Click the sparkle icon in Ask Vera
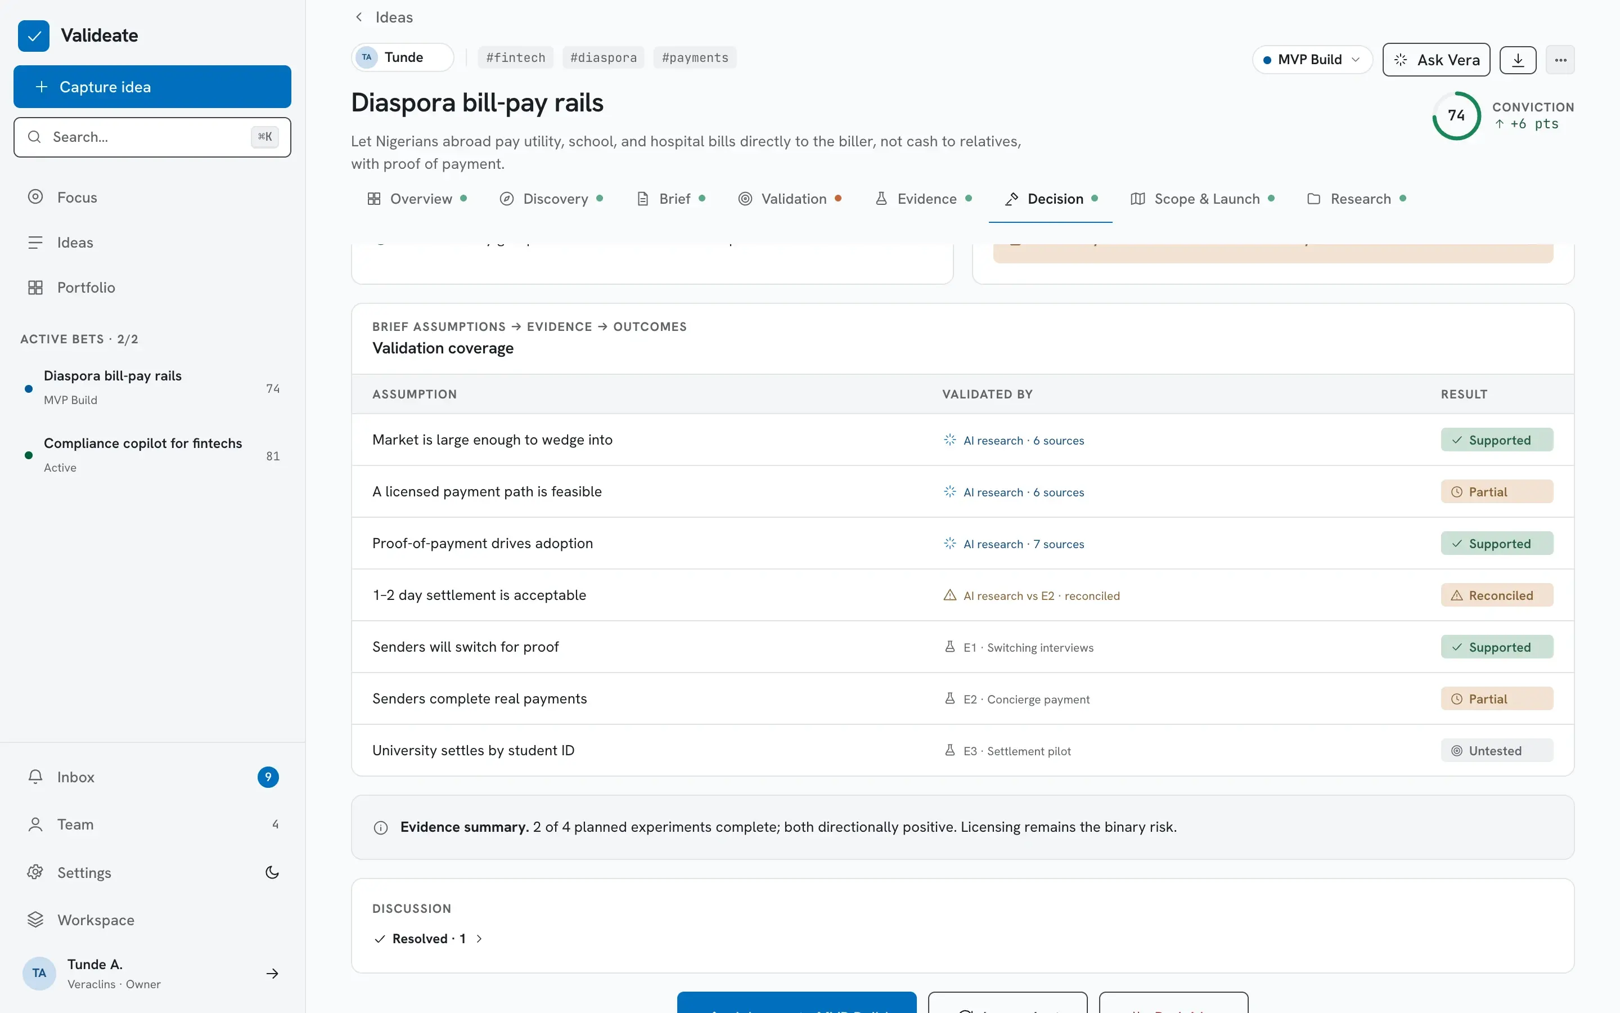1620x1013 pixels. (x=1401, y=60)
